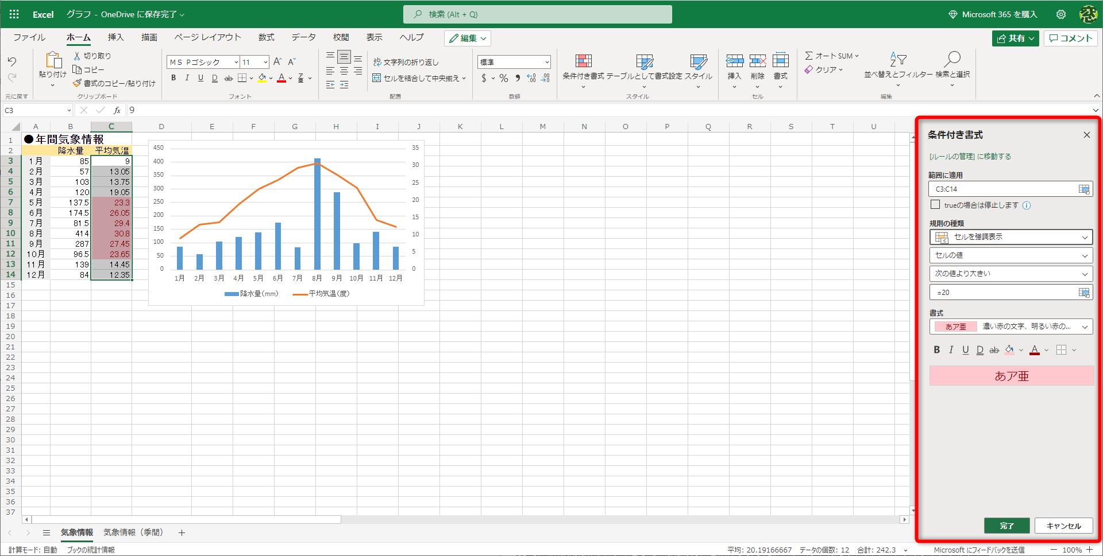Click the percent style icon
1103x556 pixels.
(x=504, y=78)
